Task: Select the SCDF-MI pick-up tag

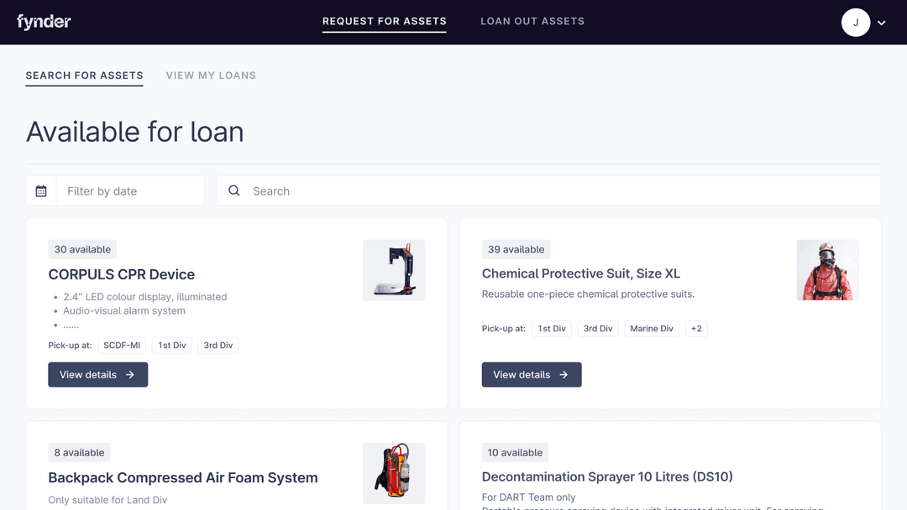Action: [122, 346]
